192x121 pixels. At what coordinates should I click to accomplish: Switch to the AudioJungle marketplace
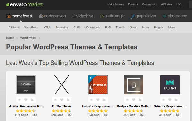point(112,16)
